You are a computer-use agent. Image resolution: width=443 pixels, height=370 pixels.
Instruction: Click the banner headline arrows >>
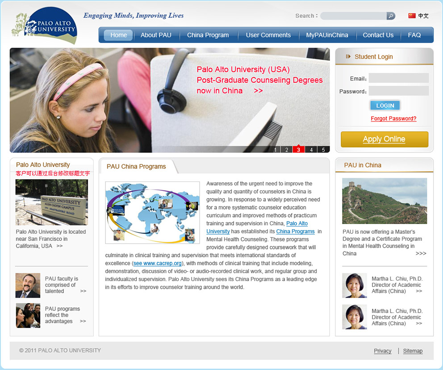258,91
